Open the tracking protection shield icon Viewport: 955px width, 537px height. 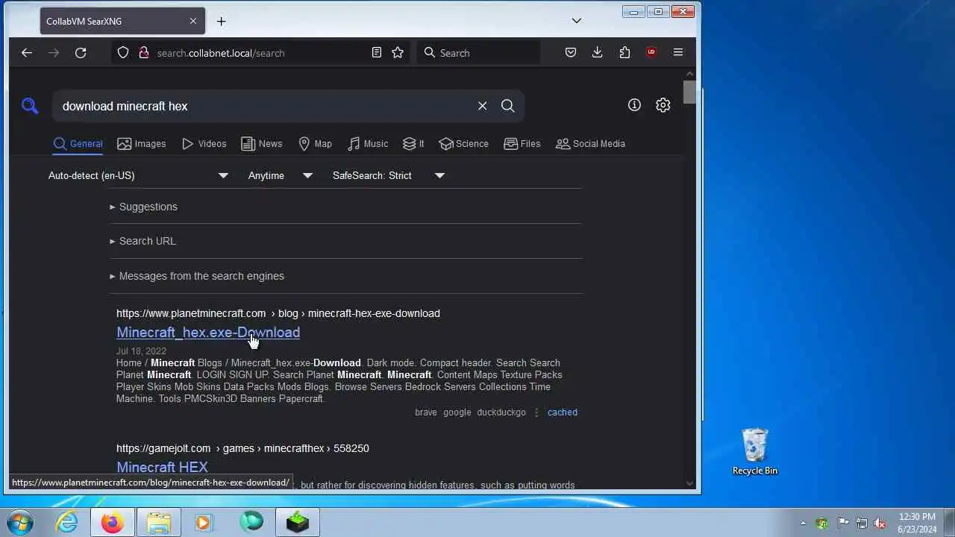123,53
